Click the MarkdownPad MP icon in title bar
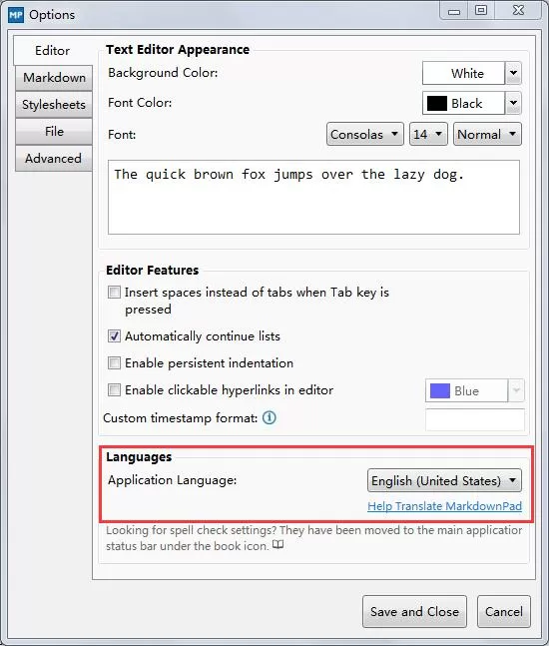 pyautogui.click(x=16, y=15)
